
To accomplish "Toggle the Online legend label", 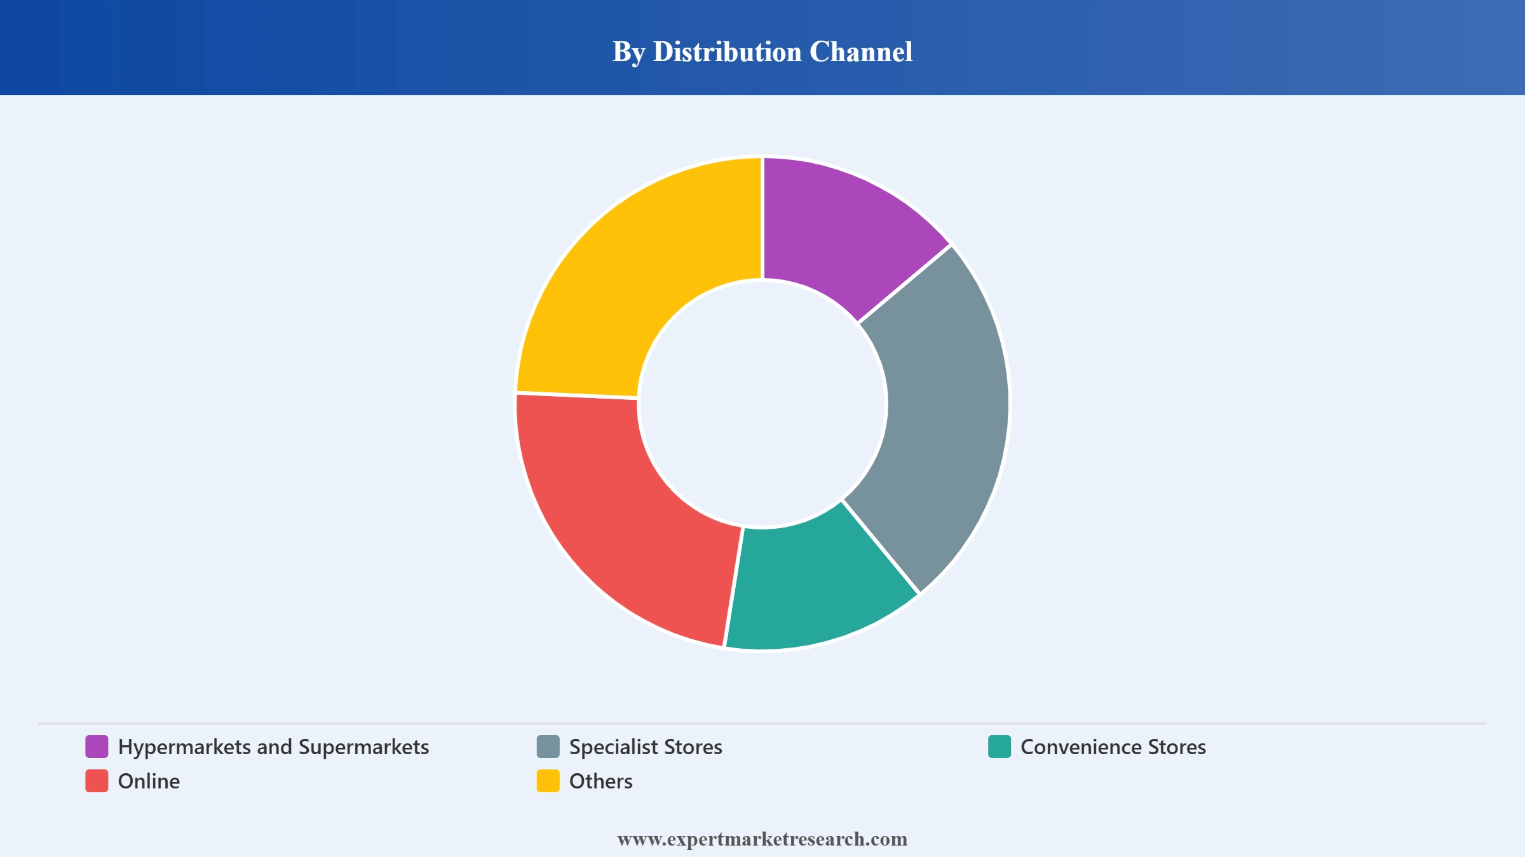I will [x=149, y=781].
